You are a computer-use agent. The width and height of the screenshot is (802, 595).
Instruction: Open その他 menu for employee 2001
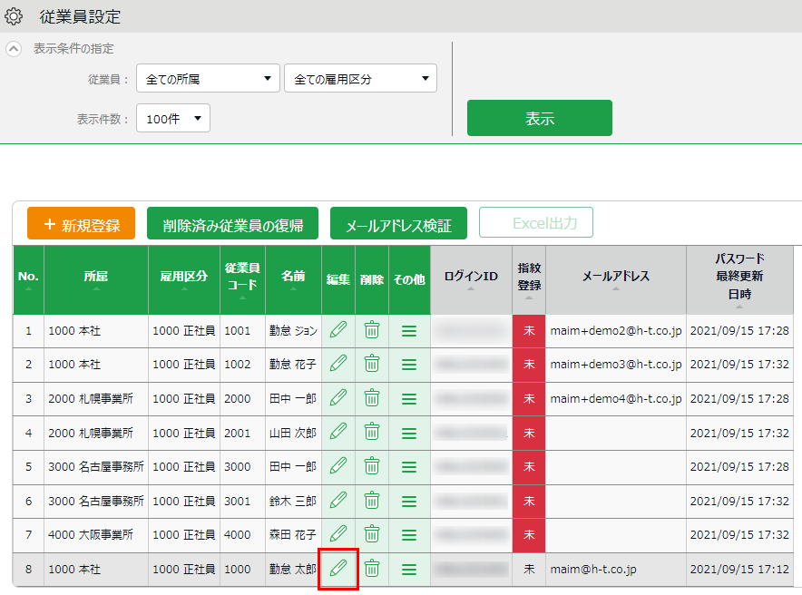pos(408,434)
